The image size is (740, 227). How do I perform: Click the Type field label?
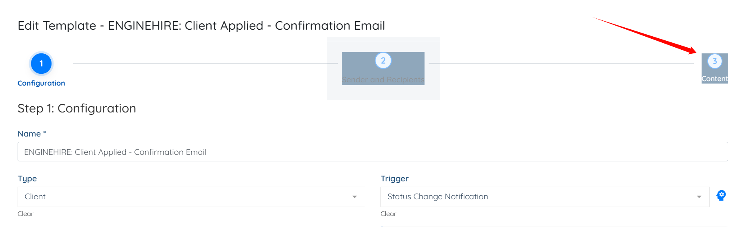tap(27, 179)
